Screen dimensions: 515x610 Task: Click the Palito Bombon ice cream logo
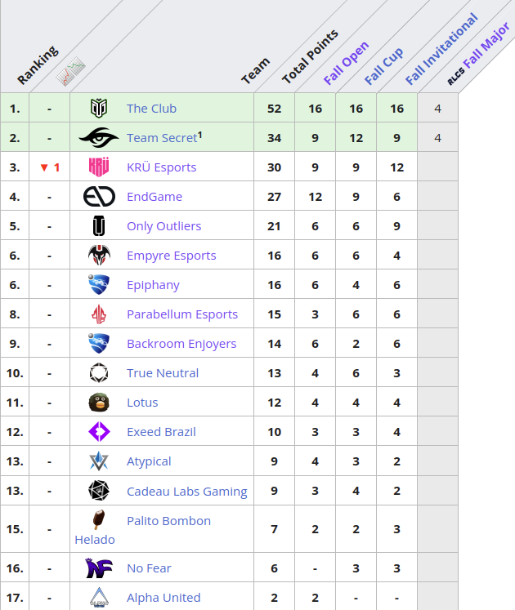99,519
